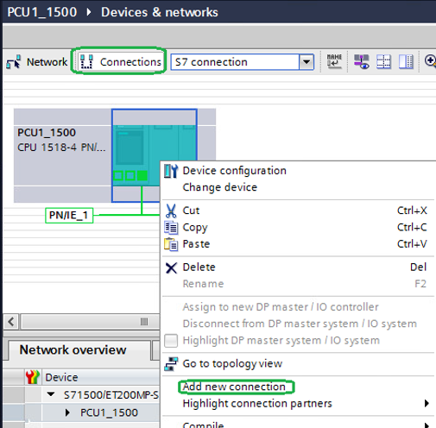
Task: Click the scissors Cut icon
Action: (x=171, y=211)
